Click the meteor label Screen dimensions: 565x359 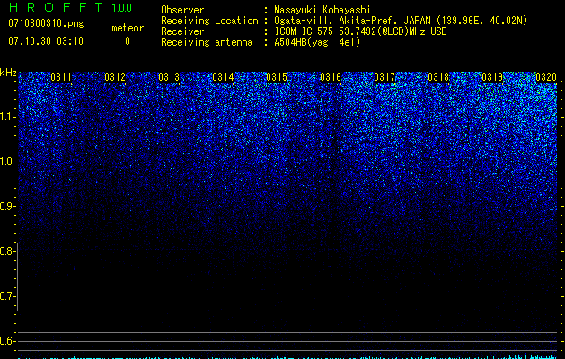coord(128,28)
